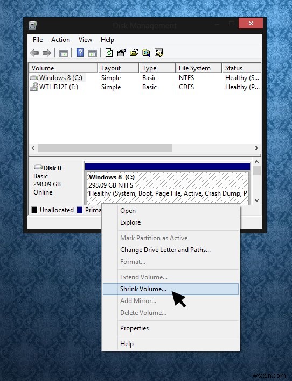Click the blue Primary partition legend swatch
Image resolution: width=292 pixels, height=381 pixels.
point(80,210)
